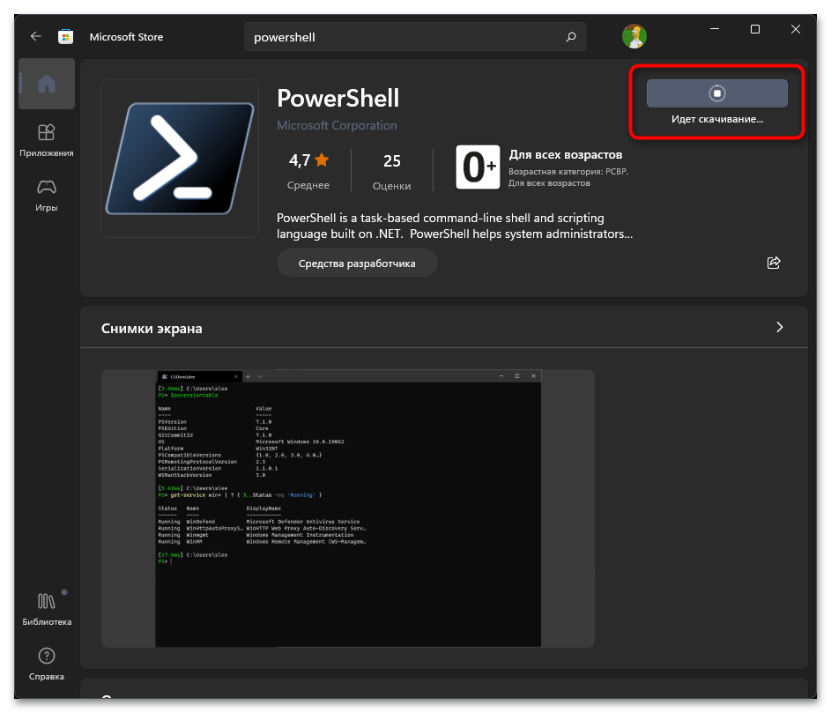Click the 0+ age rating badge
Image resolution: width=831 pixels, height=713 pixels.
point(478,167)
